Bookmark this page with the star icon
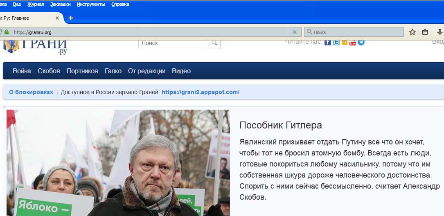Viewport: 444px width, 216px height. pos(412,32)
